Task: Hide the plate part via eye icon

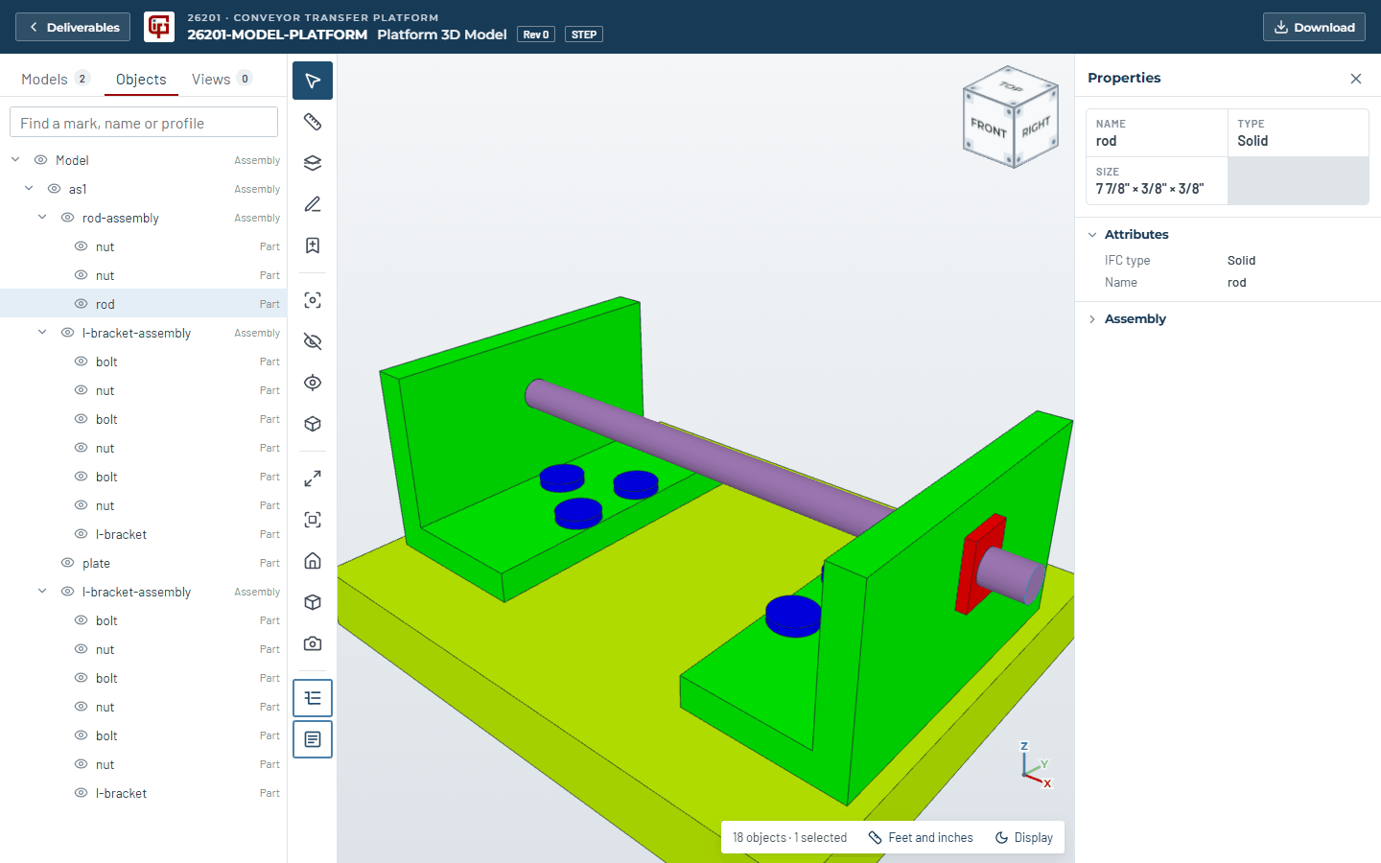Action: (x=68, y=563)
